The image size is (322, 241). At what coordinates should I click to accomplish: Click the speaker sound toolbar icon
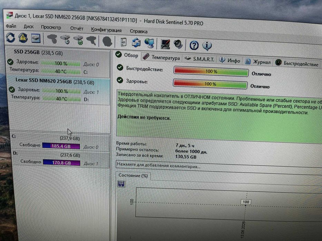(178, 44)
